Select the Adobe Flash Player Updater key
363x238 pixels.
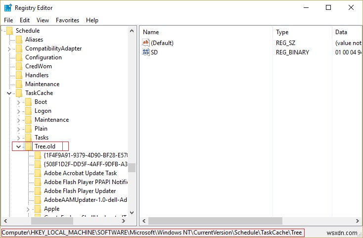(80, 191)
